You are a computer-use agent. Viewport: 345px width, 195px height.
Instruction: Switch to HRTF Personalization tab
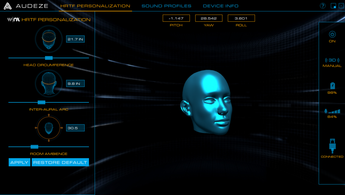click(95, 6)
